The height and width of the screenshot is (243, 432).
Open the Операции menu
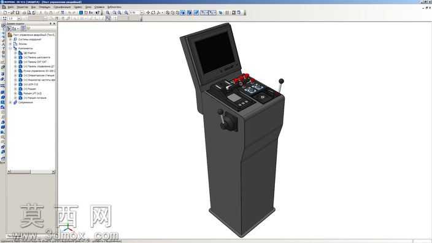point(44,7)
